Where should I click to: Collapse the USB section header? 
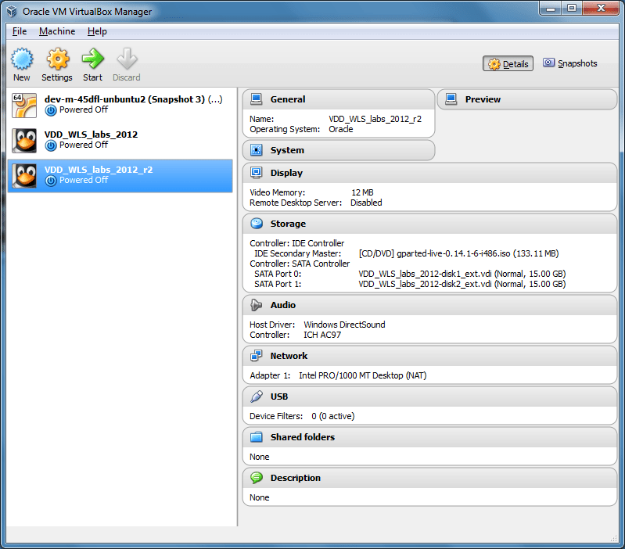429,396
